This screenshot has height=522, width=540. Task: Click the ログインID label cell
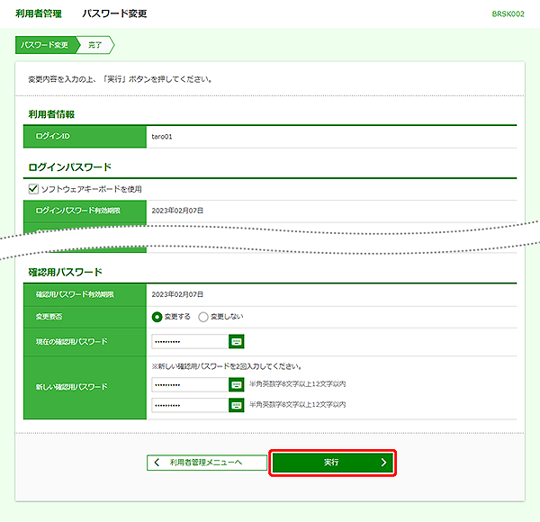85,137
